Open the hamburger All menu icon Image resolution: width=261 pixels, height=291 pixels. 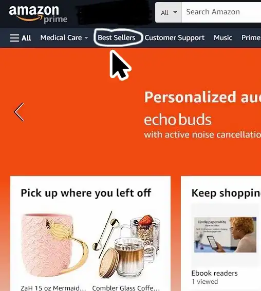tap(21, 38)
